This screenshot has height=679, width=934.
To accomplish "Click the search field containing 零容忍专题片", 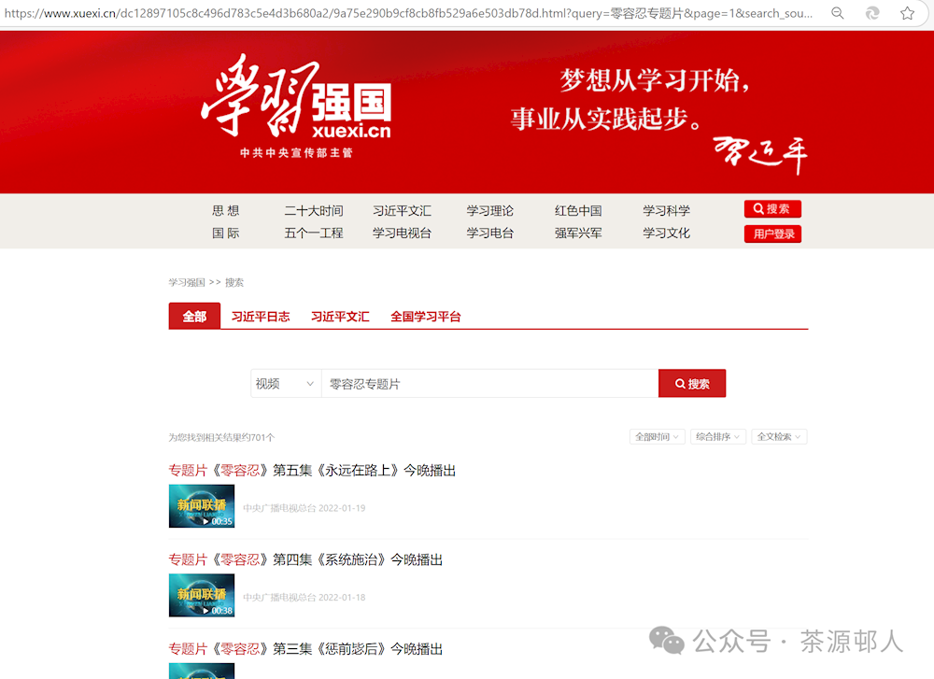I will pos(490,384).
